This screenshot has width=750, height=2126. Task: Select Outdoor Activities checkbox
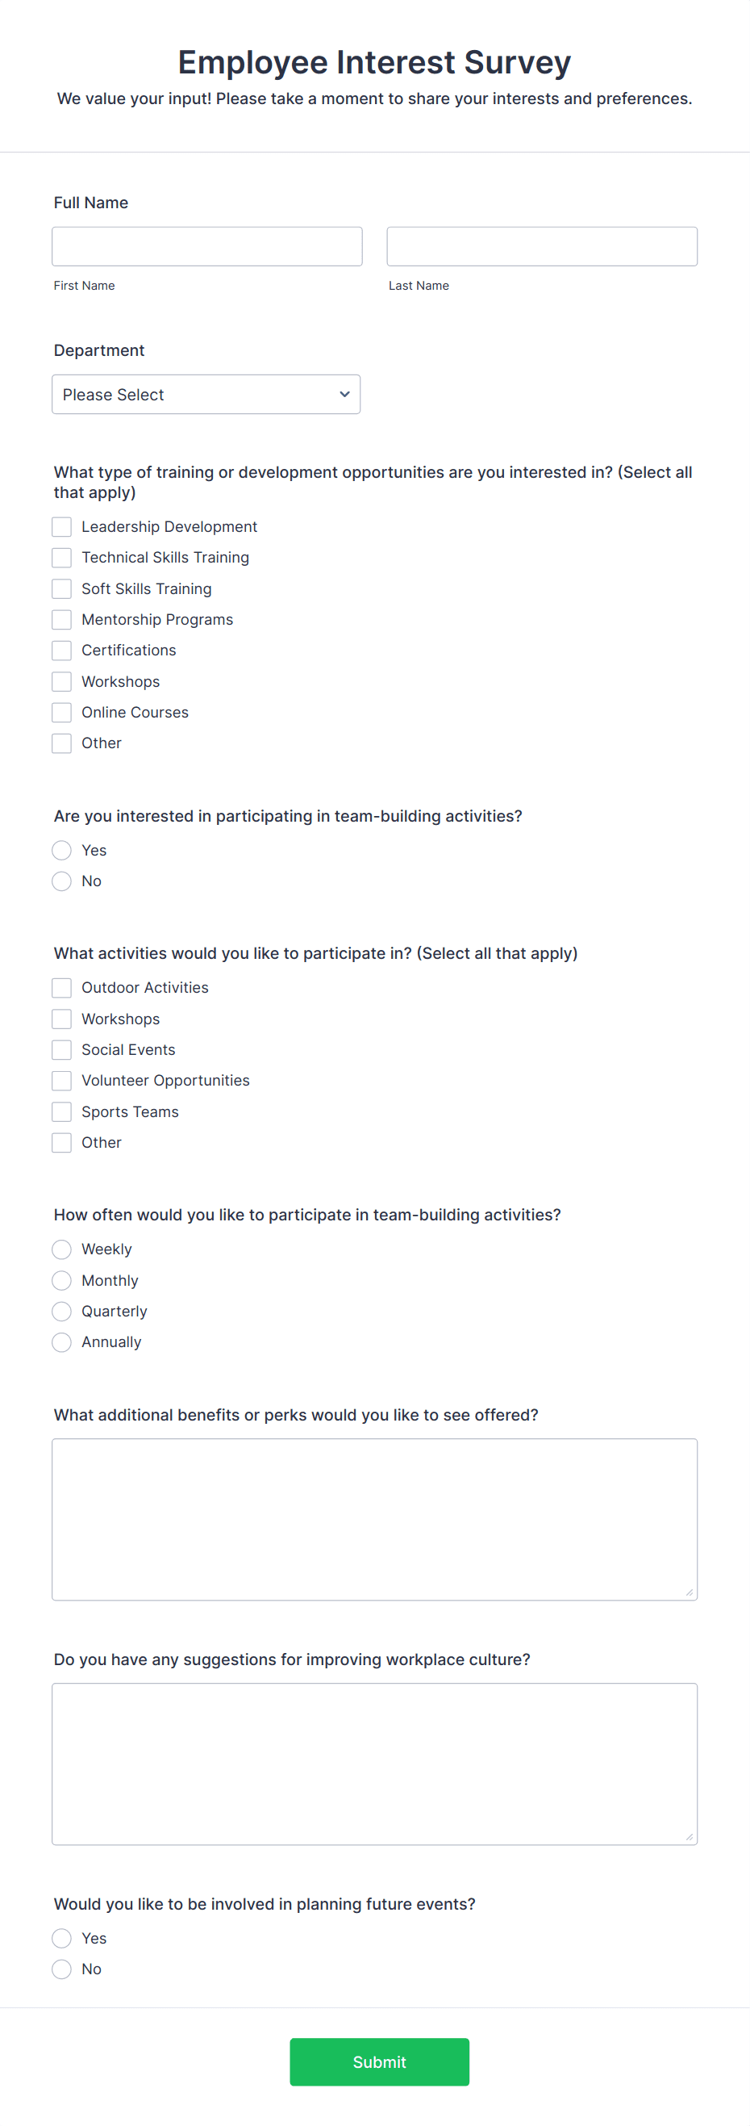pyautogui.click(x=61, y=987)
